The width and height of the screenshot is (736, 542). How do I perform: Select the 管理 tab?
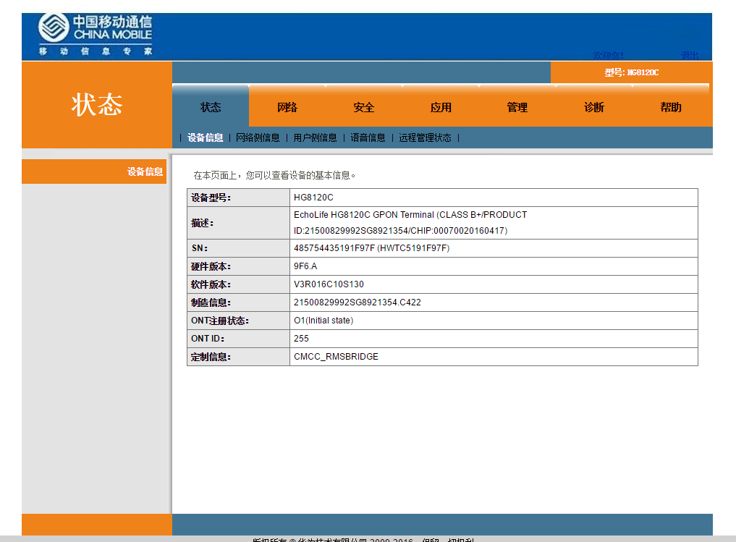tap(517, 107)
